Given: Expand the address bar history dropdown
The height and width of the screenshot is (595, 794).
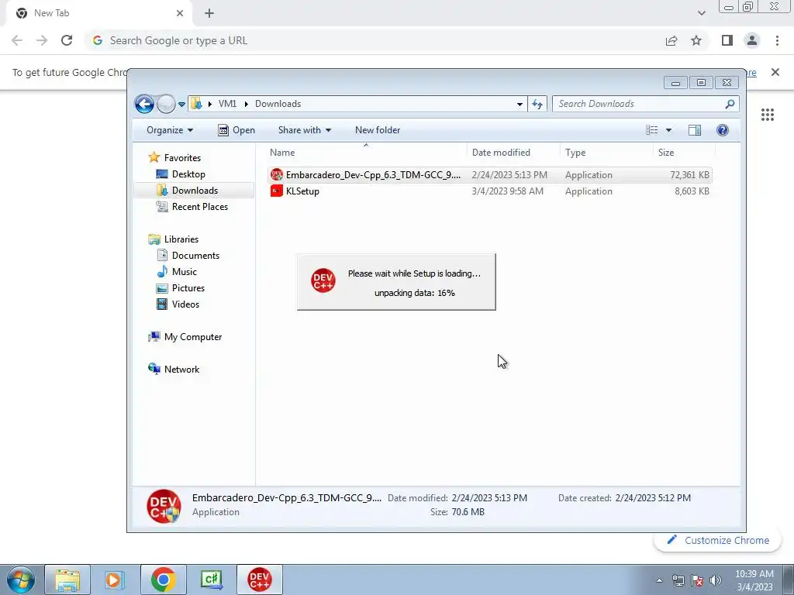Looking at the screenshot, I should 520,105.
